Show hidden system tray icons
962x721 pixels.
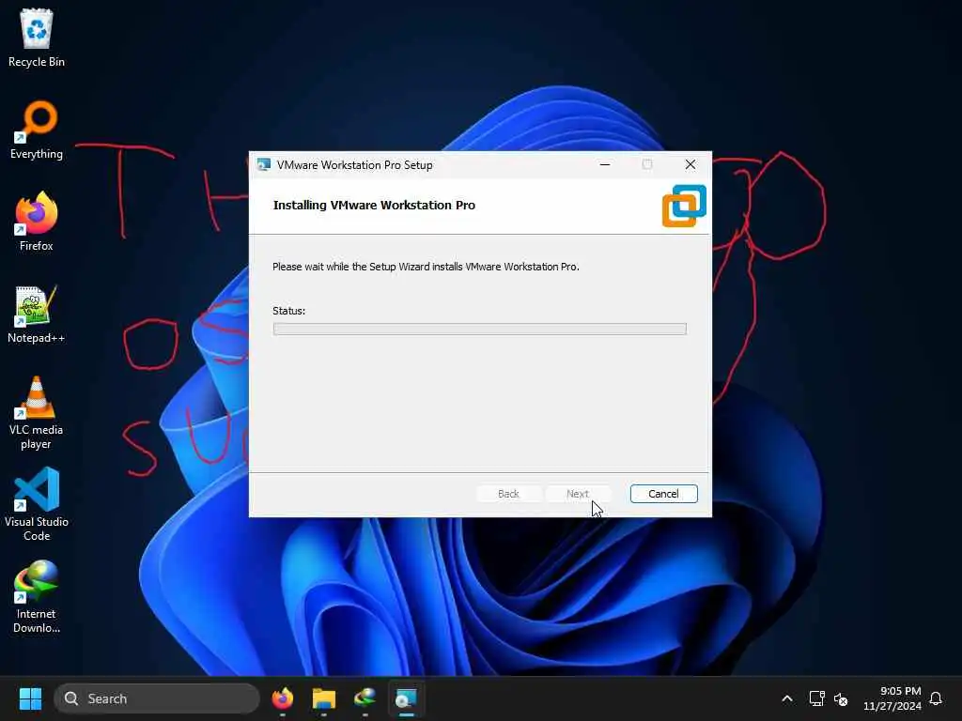pos(787,698)
